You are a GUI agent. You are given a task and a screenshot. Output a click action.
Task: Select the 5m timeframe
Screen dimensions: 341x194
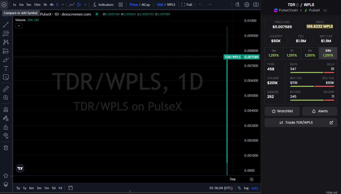29,5
